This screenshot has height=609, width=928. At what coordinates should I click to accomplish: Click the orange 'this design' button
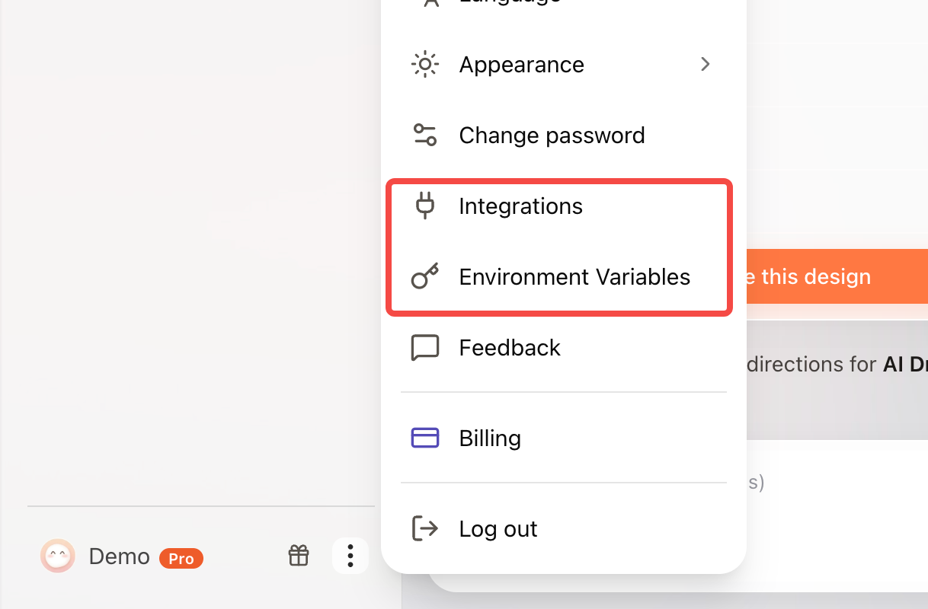837,276
